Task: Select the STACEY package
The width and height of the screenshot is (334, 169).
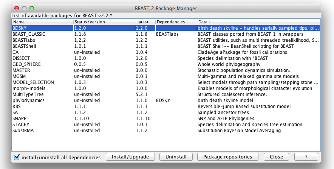Action: click(x=21, y=125)
